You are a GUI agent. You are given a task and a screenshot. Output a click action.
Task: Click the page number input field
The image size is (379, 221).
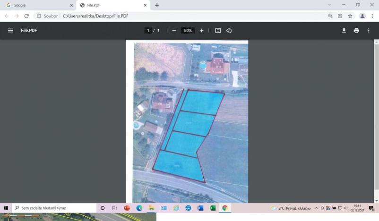point(148,30)
